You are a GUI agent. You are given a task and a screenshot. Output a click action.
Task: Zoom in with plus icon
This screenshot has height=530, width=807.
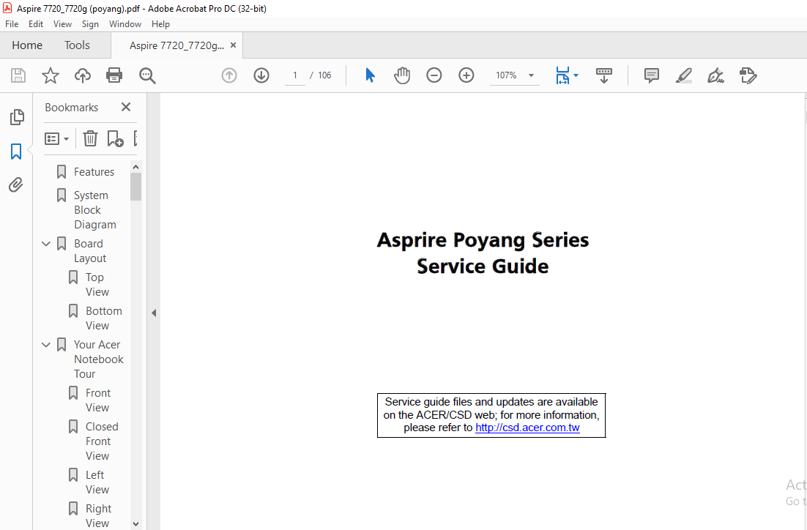click(466, 75)
